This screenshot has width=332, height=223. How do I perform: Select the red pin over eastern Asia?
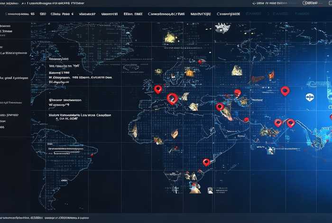(285, 91)
